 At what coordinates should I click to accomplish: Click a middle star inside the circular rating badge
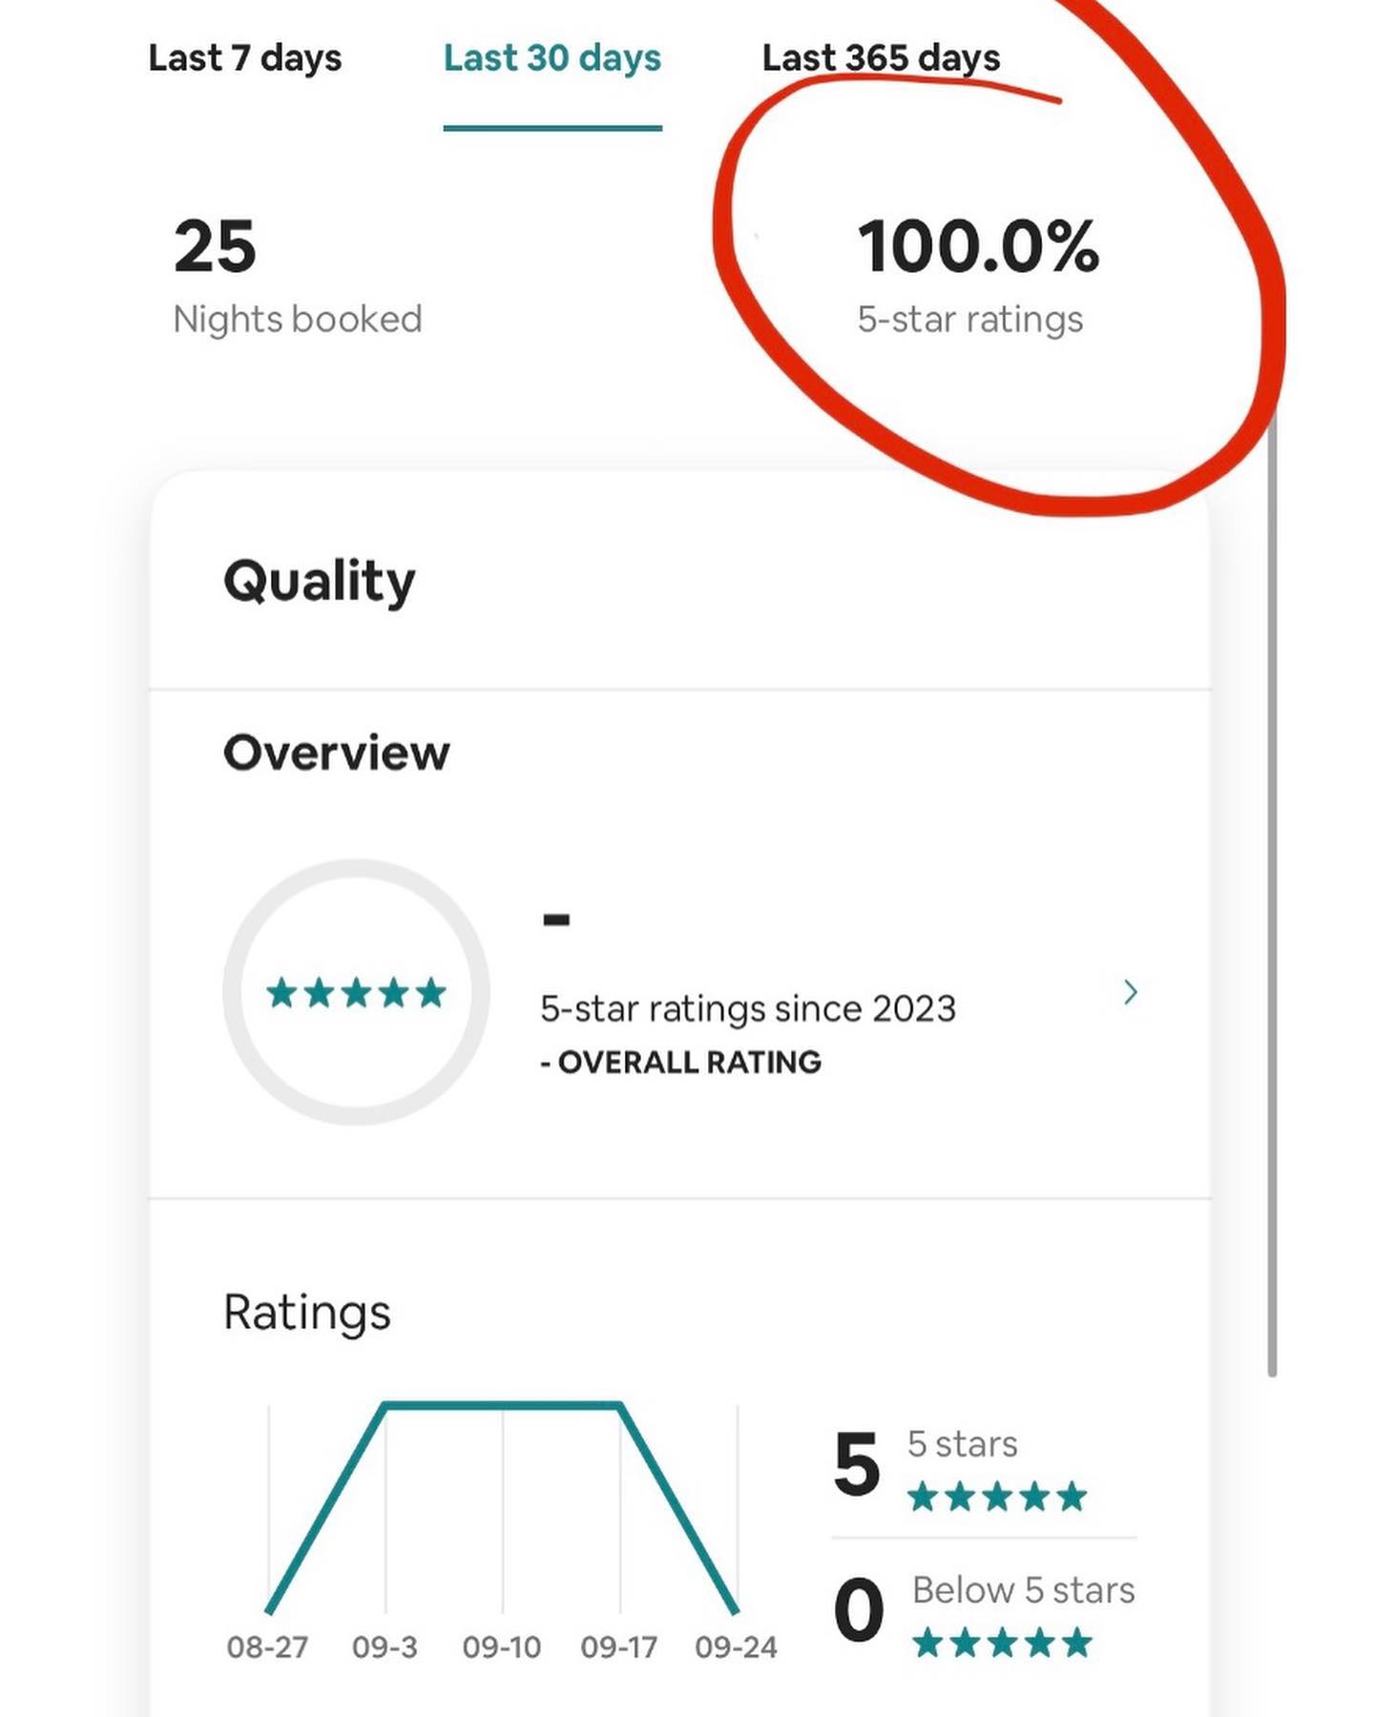click(356, 994)
